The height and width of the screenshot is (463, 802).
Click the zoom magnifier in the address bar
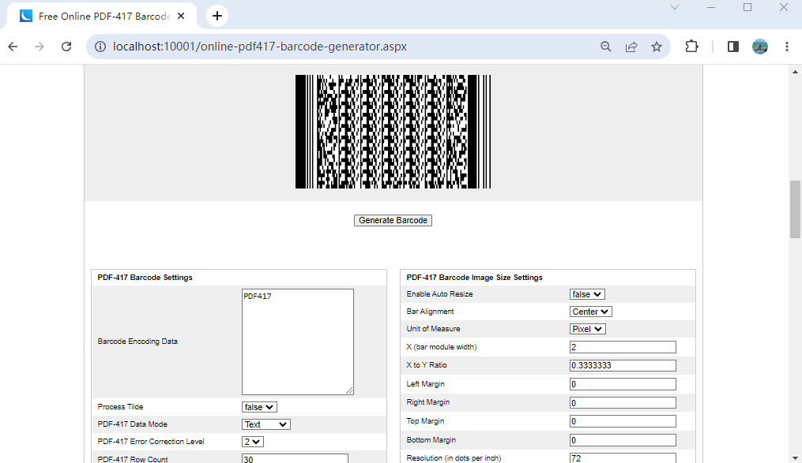(605, 47)
